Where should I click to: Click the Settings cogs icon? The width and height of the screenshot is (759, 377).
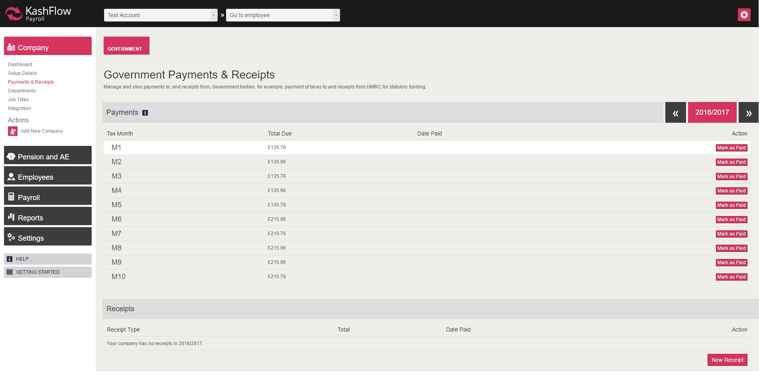click(11, 237)
